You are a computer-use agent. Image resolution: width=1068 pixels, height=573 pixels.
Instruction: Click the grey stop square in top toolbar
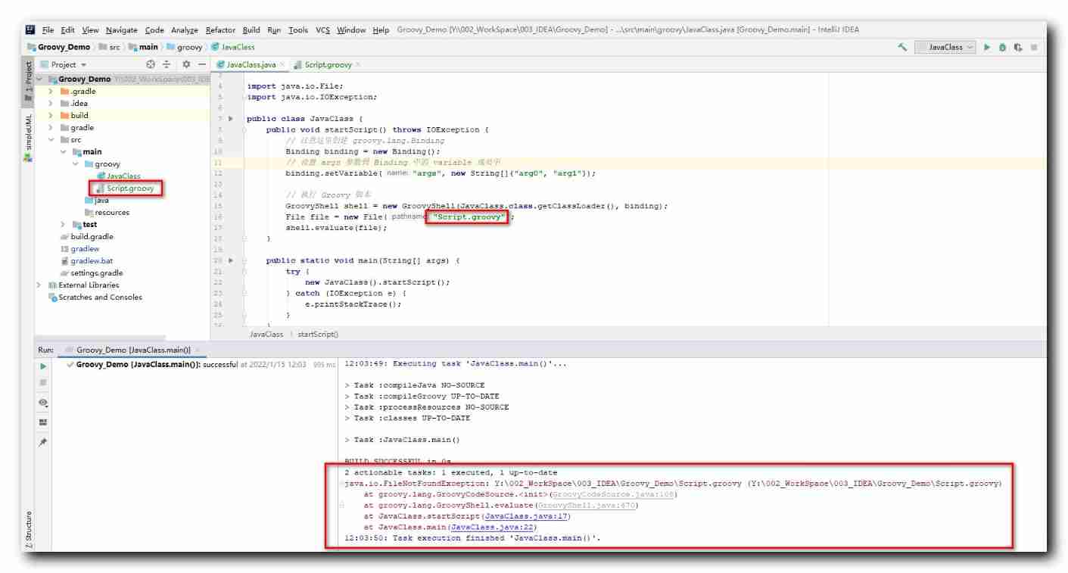1034,47
